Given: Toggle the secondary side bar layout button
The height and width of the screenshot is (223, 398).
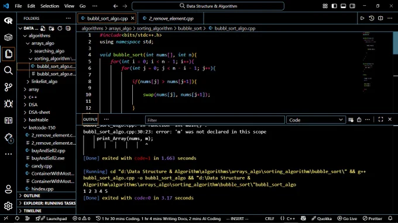Looking at the screenshot, I should [x=352, y=6].
